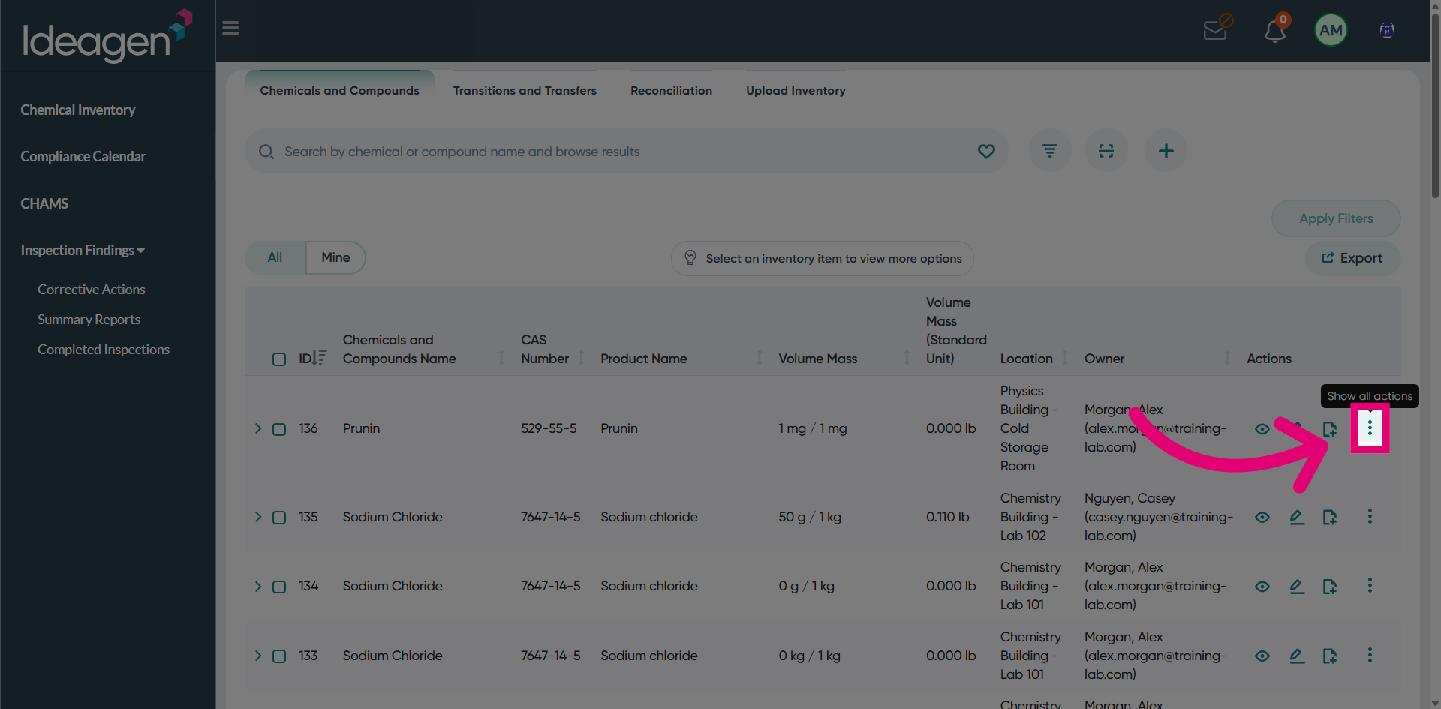Click the Export button
1441x709 pixels.
[1352, 257]
